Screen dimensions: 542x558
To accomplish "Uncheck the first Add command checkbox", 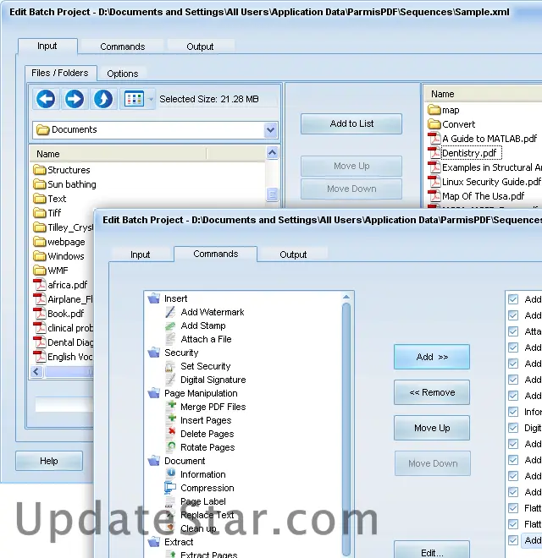I will [513, 299].
